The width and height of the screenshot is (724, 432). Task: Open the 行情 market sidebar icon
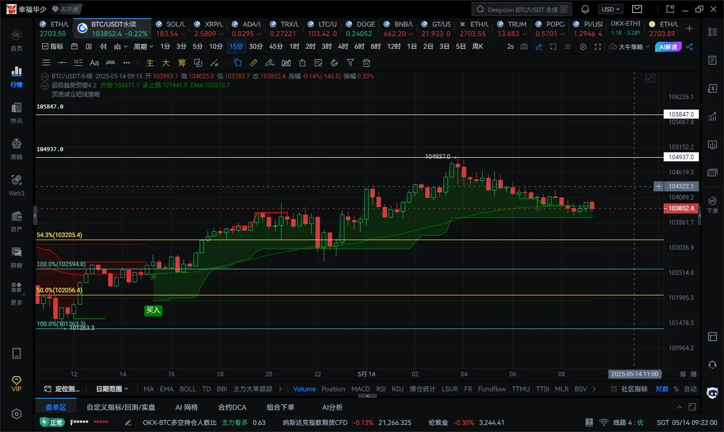(17, 76)
